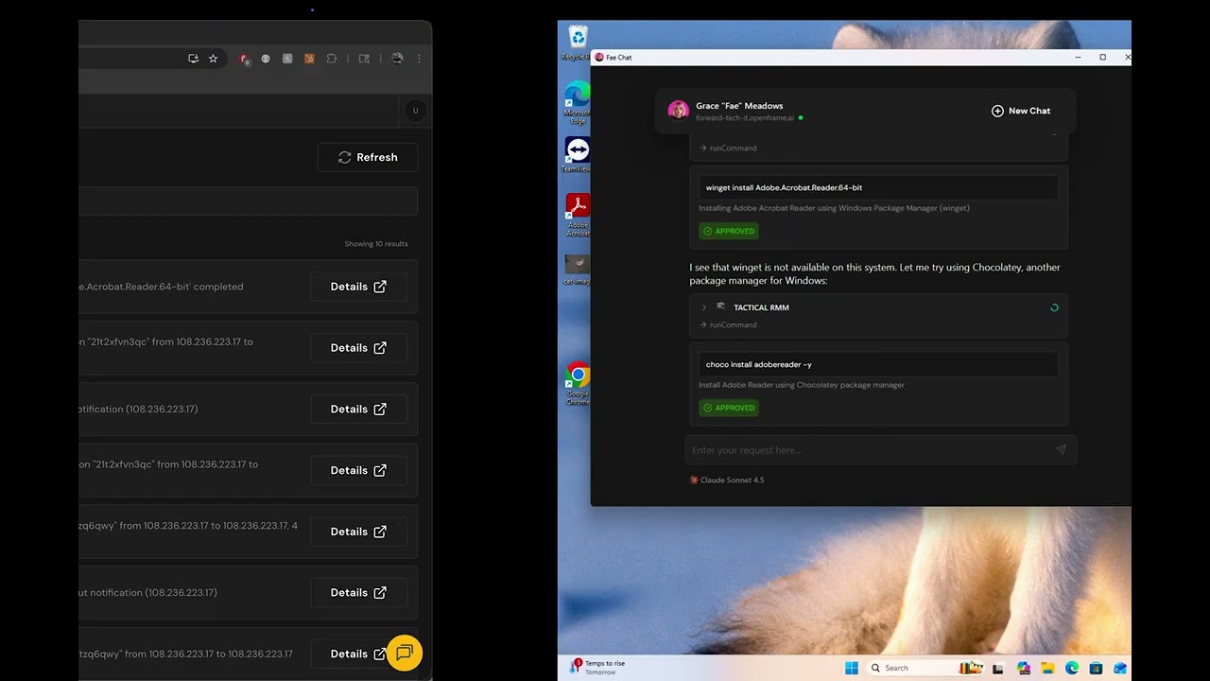This screenshot has height=681, width=1210.
Task: Open the browser Extensions puzzle icon
Action: [x=332, y=59]
